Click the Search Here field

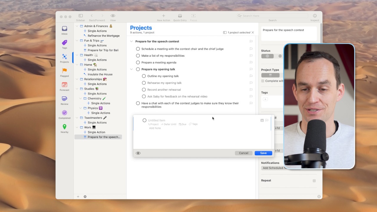[x=272, y=16]
